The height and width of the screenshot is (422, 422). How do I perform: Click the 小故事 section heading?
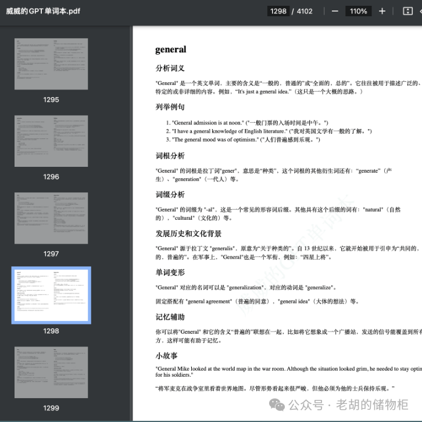click(167, 356)
